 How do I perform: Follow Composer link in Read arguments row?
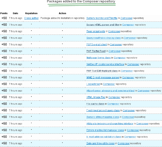pos(114,31)
